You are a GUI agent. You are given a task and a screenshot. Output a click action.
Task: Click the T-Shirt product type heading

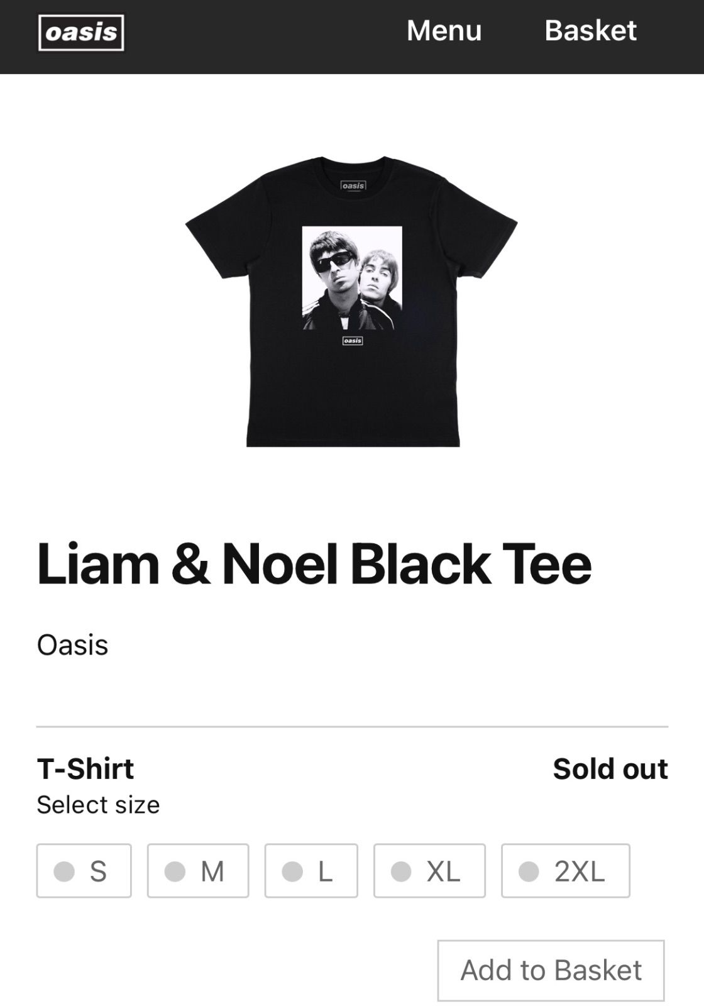point(85,769)
